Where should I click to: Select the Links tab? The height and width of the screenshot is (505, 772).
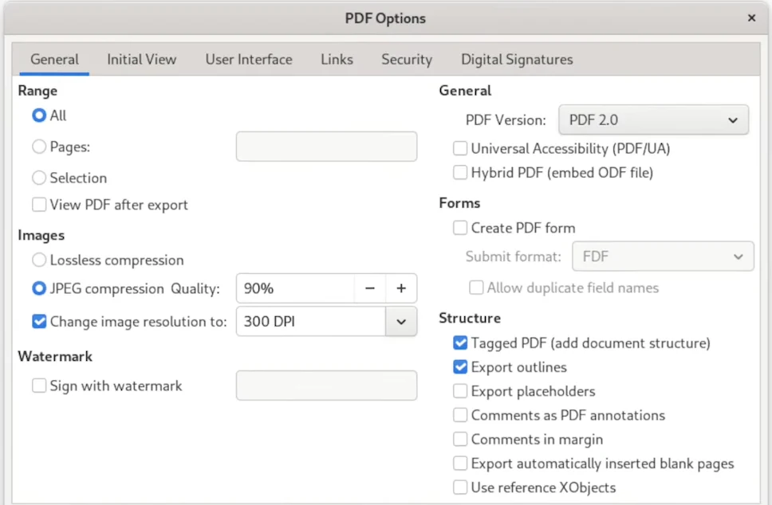click(x=337, y=60)
